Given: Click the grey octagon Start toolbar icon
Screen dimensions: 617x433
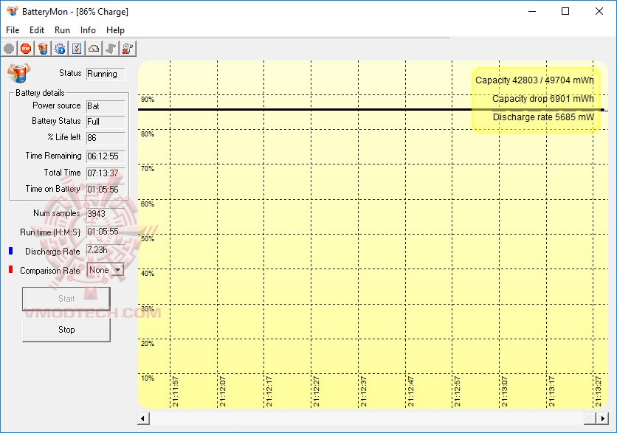Looking at the screenshot, I should coord(9,49).
